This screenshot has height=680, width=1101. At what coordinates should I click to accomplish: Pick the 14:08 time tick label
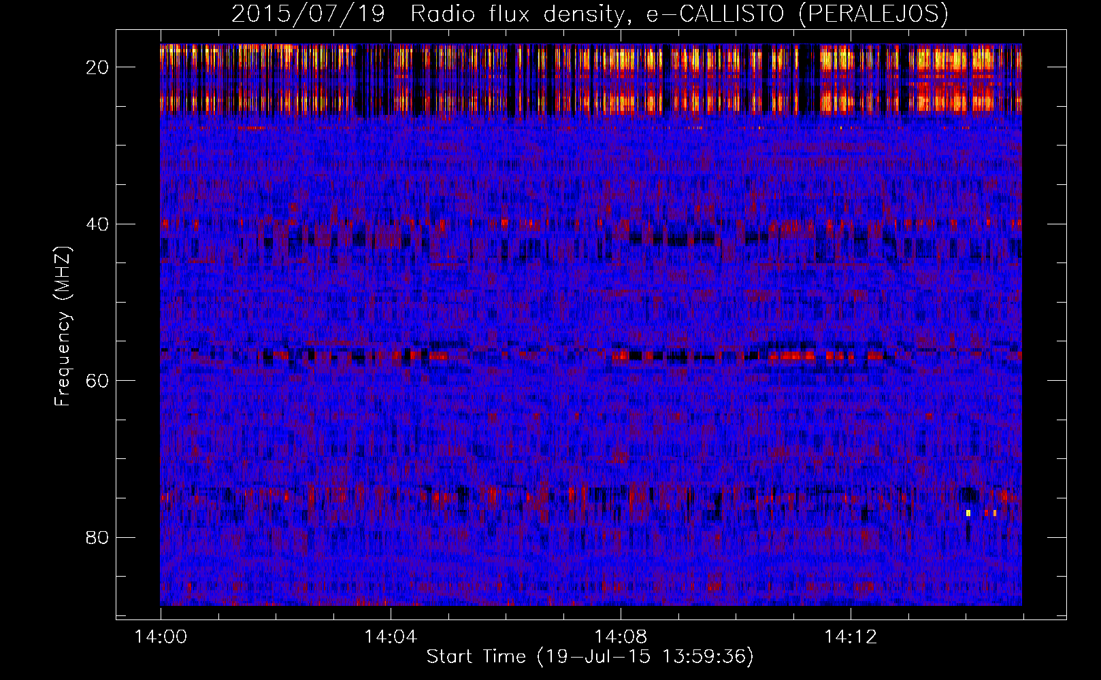click(x=621, y=637)
